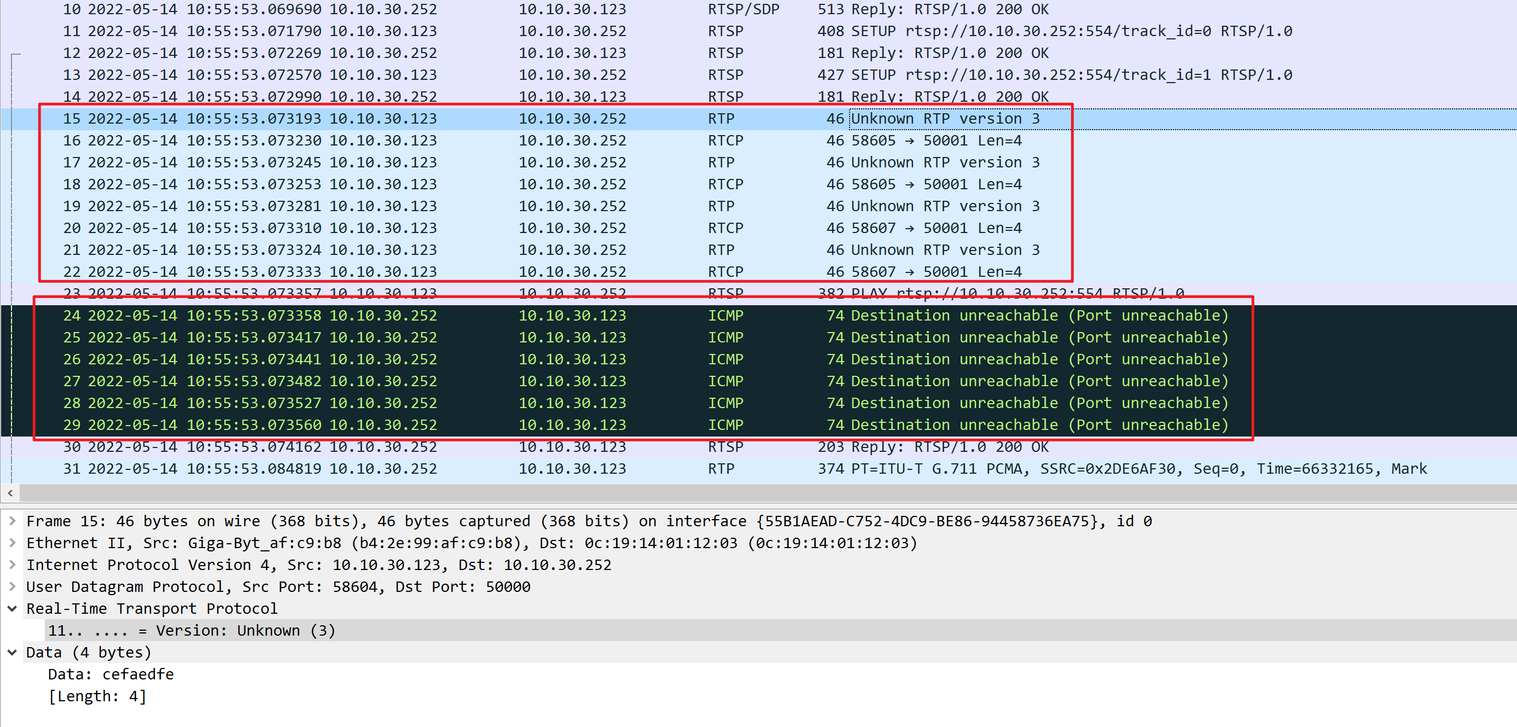Select packet 21 RTP row
Image resolution: width=1517 pixels, height=727 pixels.
[758, 249]
